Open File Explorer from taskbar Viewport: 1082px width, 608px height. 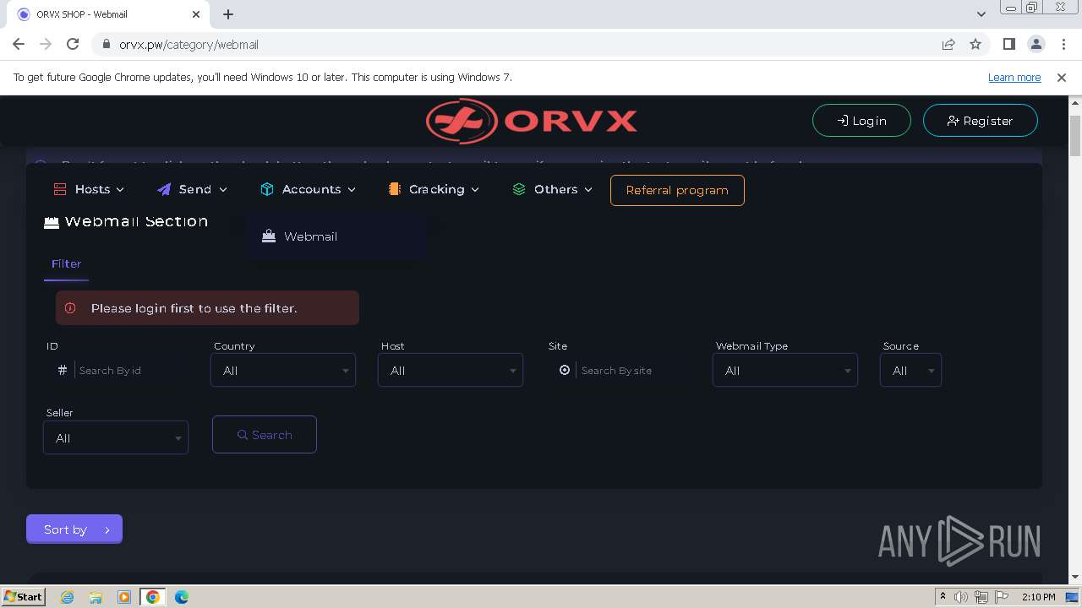coord(96,597)
